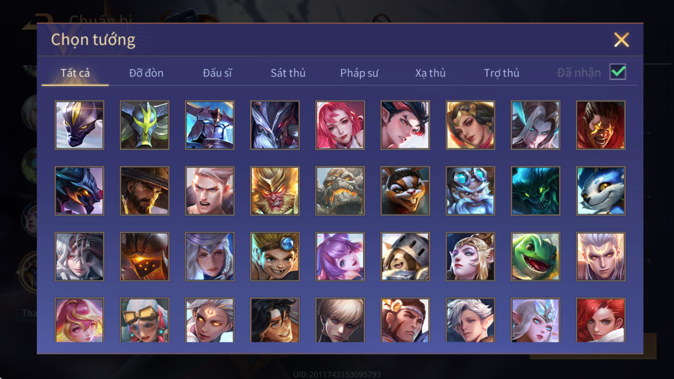The height and width of the screenshot is (379, 674).
Task: Select the monkey king golden-armor hero portrait
Action: [x=275, y=191]
